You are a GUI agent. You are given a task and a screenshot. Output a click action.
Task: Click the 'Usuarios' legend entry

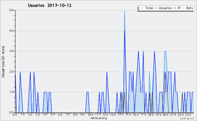coord(165,8)
